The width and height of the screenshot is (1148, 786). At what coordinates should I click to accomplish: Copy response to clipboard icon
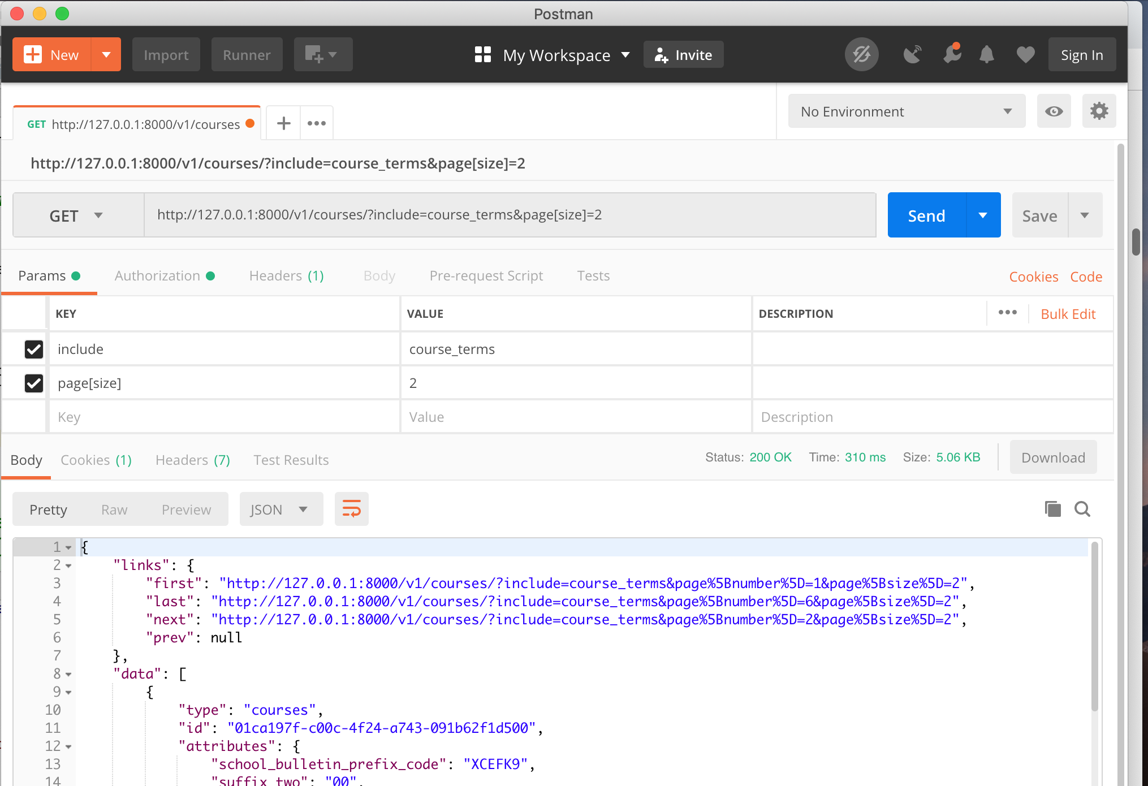(1052, 509)
